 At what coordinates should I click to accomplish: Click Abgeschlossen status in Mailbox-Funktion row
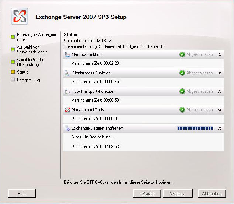tap(200, 54)
